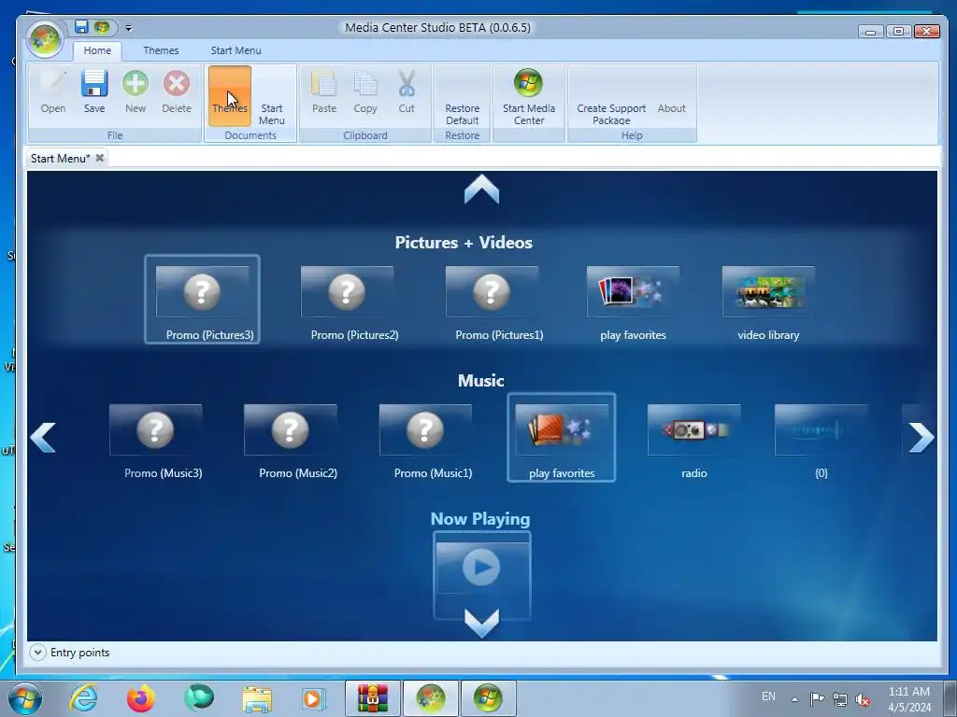Open the Themes documents button

tap(230, 96)
